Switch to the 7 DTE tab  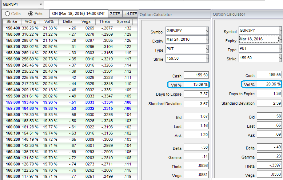[x=115, y=13]
